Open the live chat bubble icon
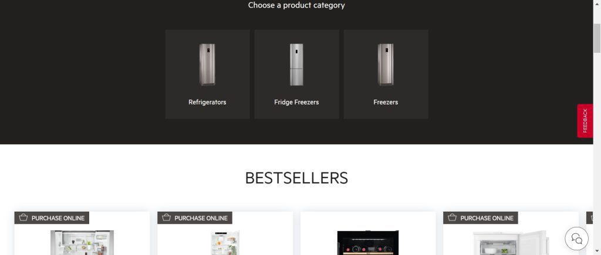601x255 pixels. pyautogui.click(x=576, y=239)
